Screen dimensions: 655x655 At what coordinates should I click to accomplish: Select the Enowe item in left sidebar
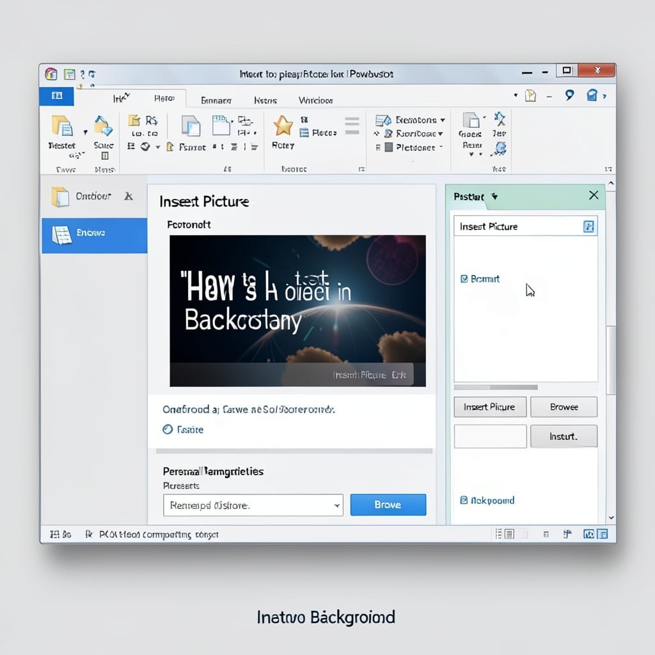[x=95, y=235]
